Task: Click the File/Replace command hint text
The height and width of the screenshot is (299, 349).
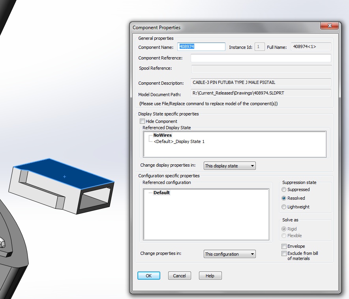Action: (x=208, y=104)
